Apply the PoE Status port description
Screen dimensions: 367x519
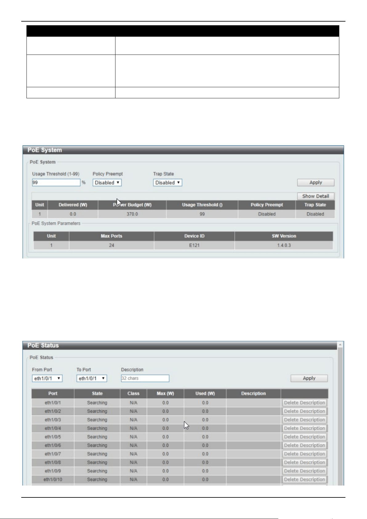[x=309, y=378]
